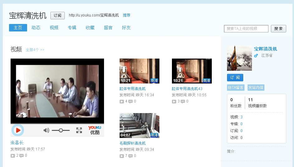Click the 给TA留言 button
Image resolution: width=294 pixels, height=167 pixels.
coord(236,88)
